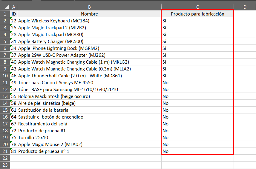This screenshot has width=256, height=169.
Task: Select column D header
Action: click(245, 7)
